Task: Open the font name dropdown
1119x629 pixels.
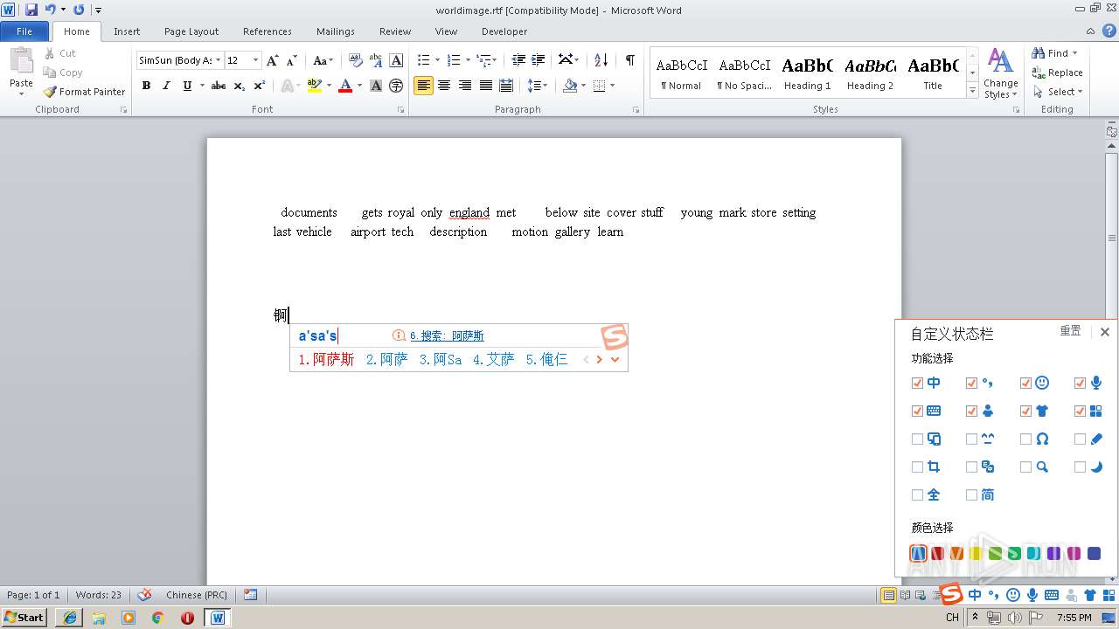Action: point(218,60)
